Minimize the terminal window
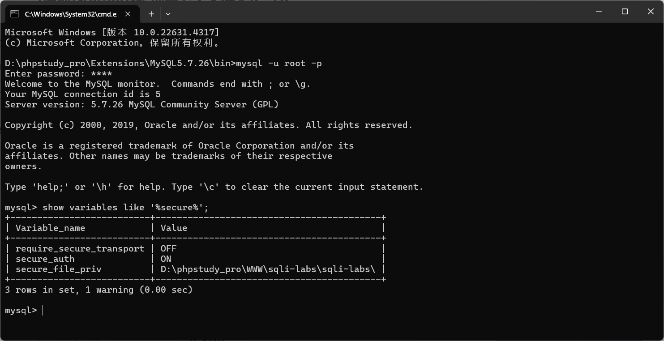This screenshot has width=664, height=341. coord(599,12)
